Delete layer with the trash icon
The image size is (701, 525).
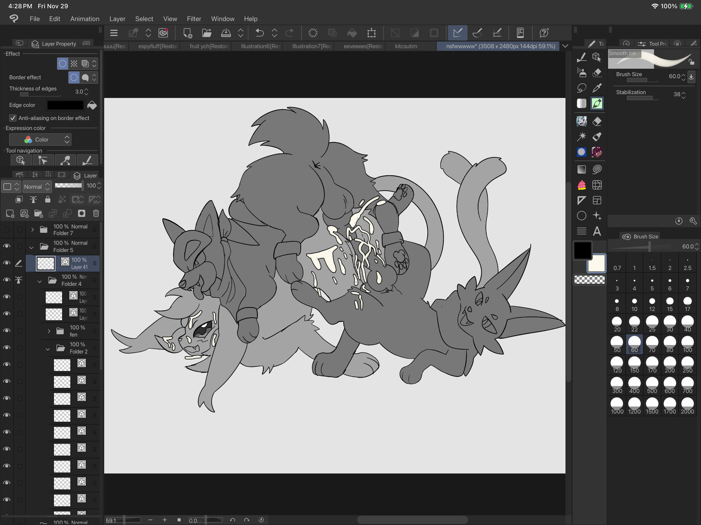point(96,213)
